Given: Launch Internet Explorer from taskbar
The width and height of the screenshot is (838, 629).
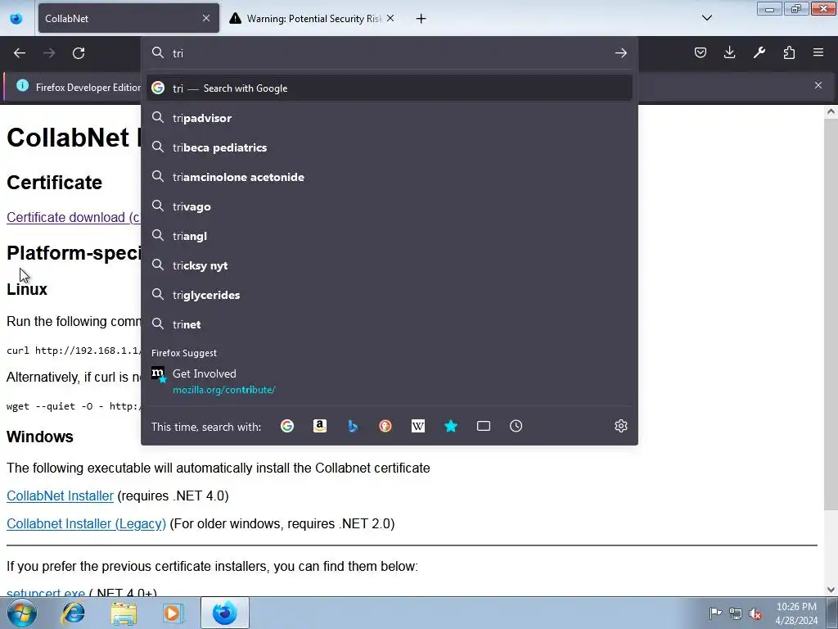Looking at the screenshot, I should (x=73, y=613).
